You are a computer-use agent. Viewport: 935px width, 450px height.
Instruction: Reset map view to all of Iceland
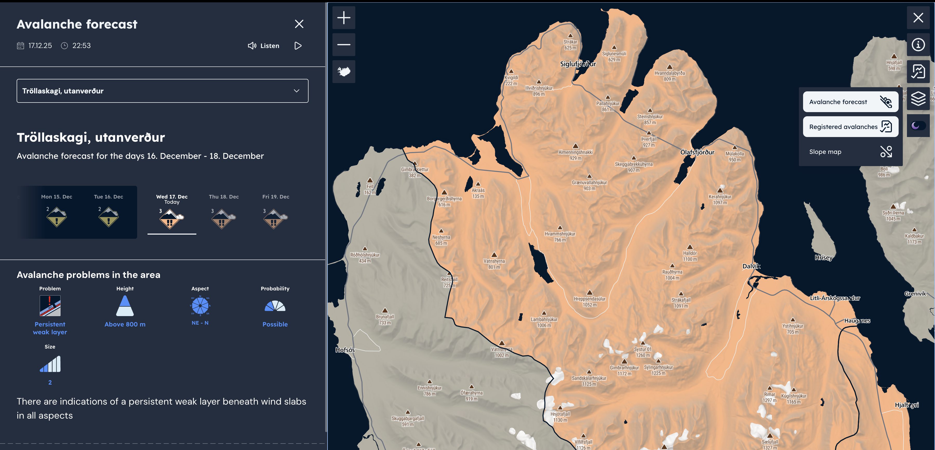[343, 71]
